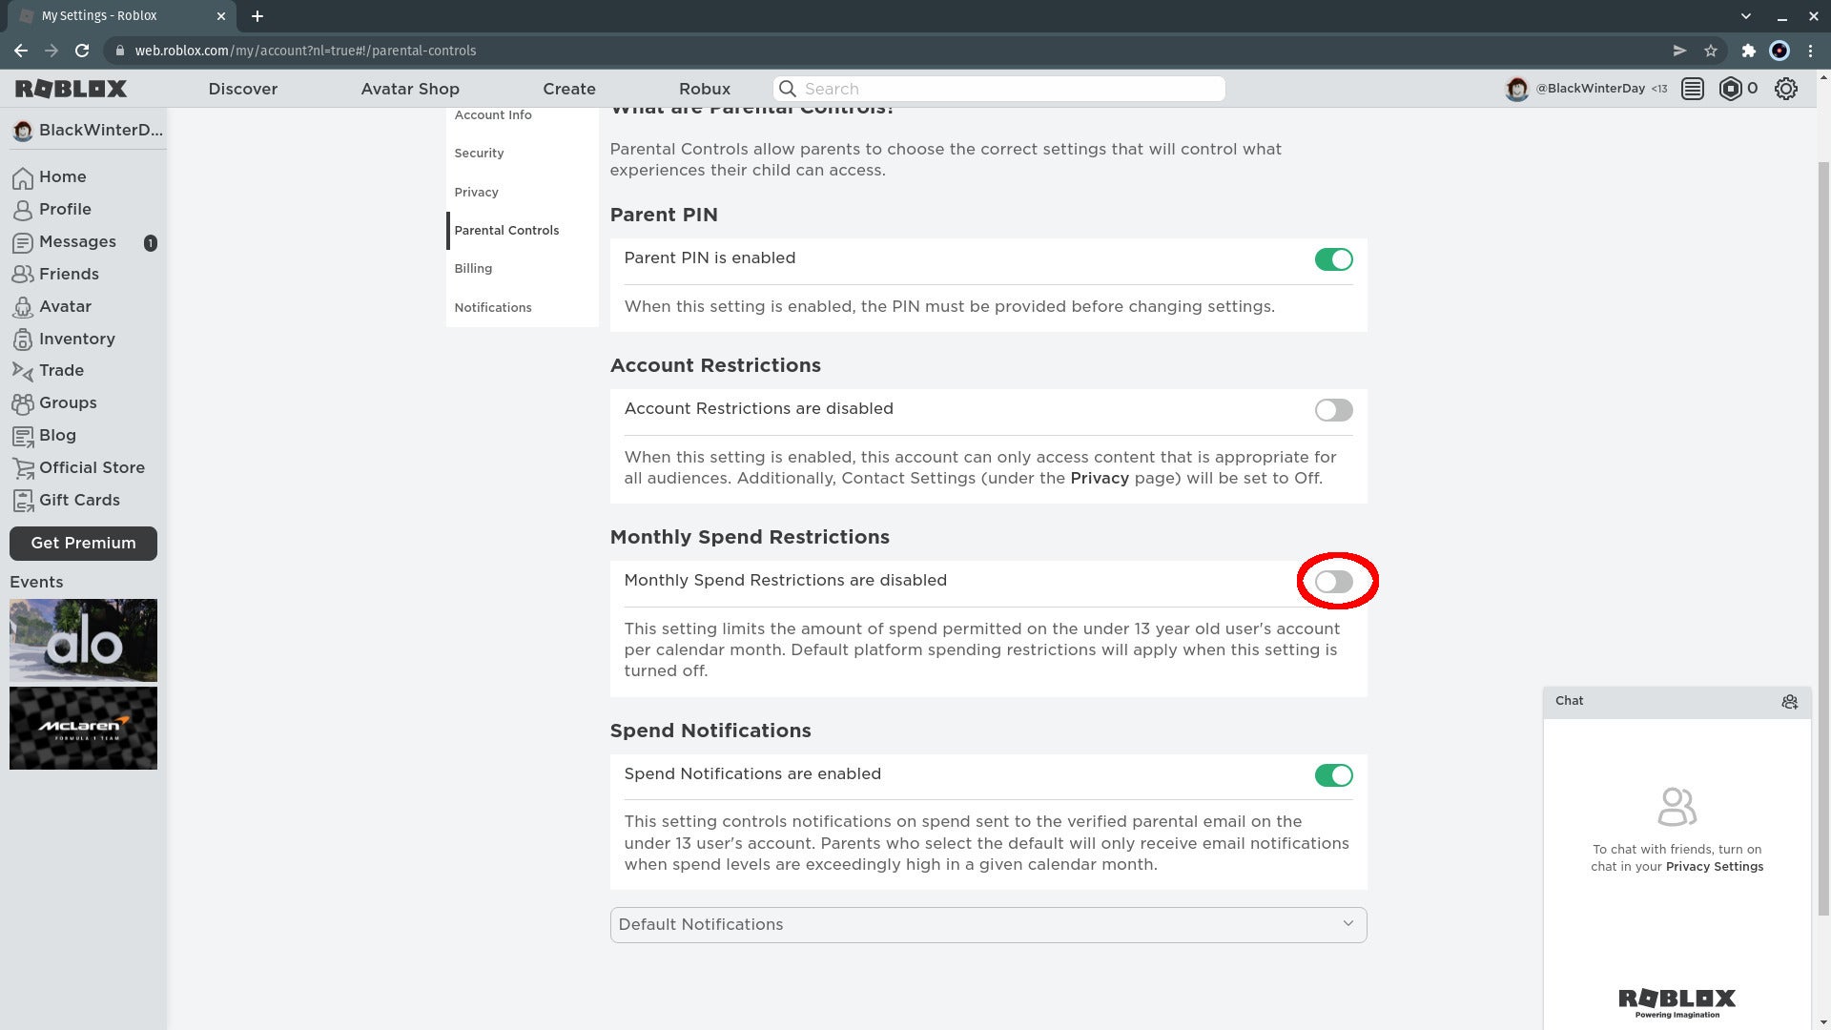Click the Chat panel header
Viewport: 1831px width, 1030px height.
pos(1677,702)
